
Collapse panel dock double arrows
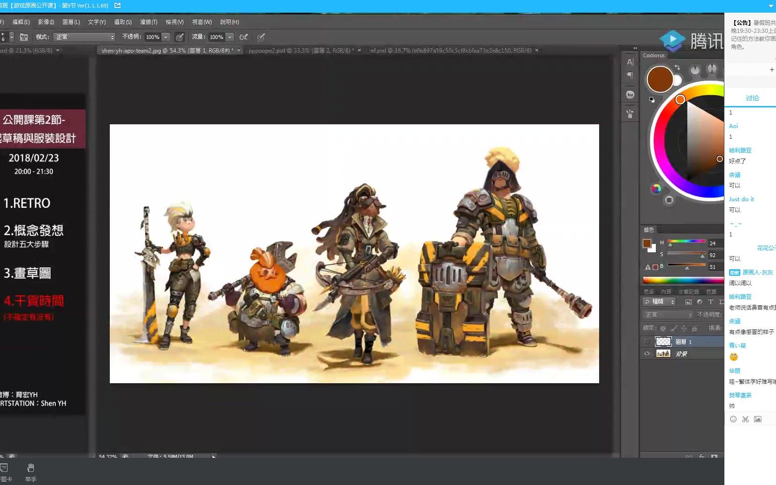(x=635, y=48)
